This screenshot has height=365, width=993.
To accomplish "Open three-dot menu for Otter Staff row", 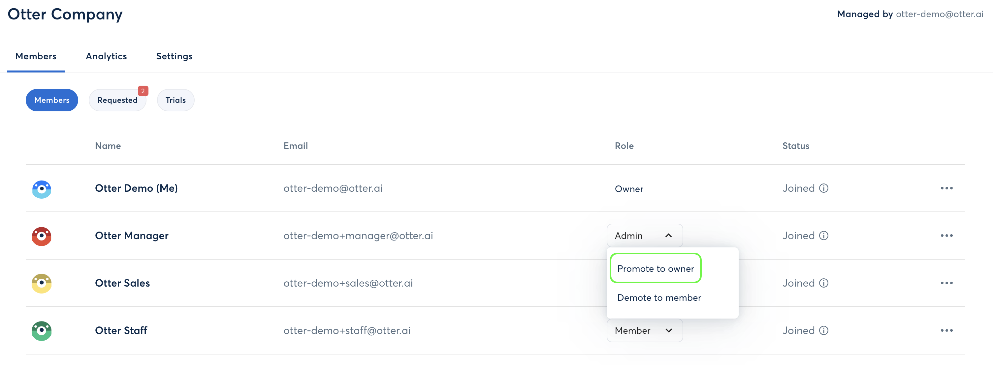I will 946,330.
